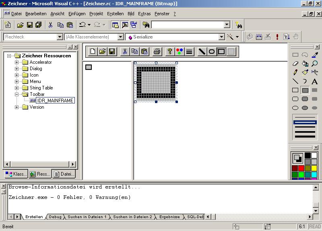Toggle the selected filled-with-outline rectangle tool

click(305, 90)
